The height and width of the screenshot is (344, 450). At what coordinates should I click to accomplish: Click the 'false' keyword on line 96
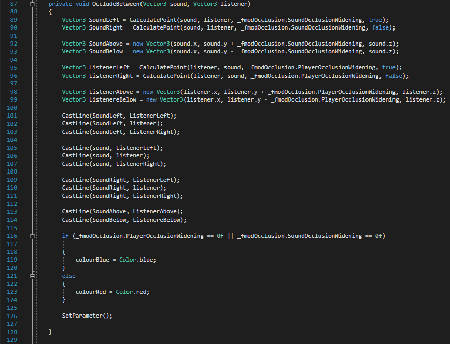click(x=394, y=76)
